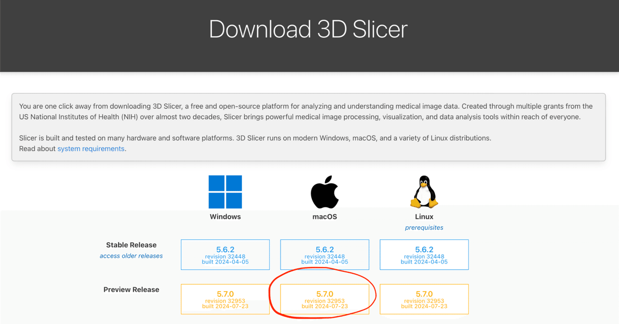Click revision 32953 text on Windows preview button
The height and width of the screenshot is (324, 619).
click(225, 301)
